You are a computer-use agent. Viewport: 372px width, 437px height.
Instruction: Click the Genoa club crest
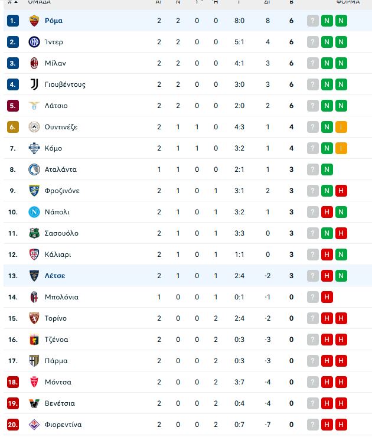(34, 340)
